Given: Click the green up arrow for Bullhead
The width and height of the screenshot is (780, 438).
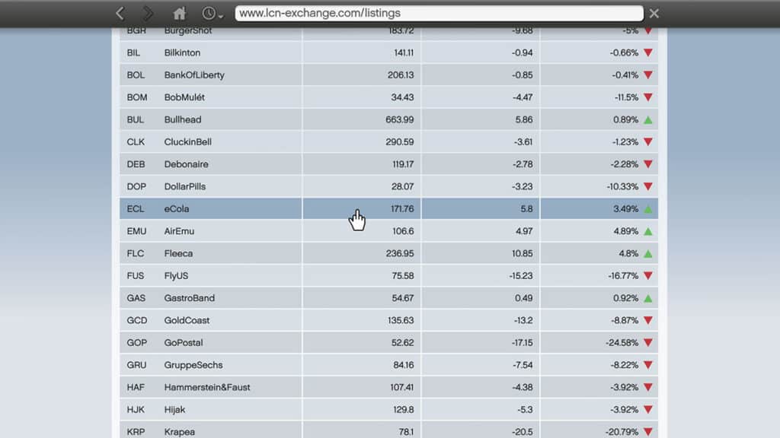Looking at the screenshot, I should pos(648,120).
